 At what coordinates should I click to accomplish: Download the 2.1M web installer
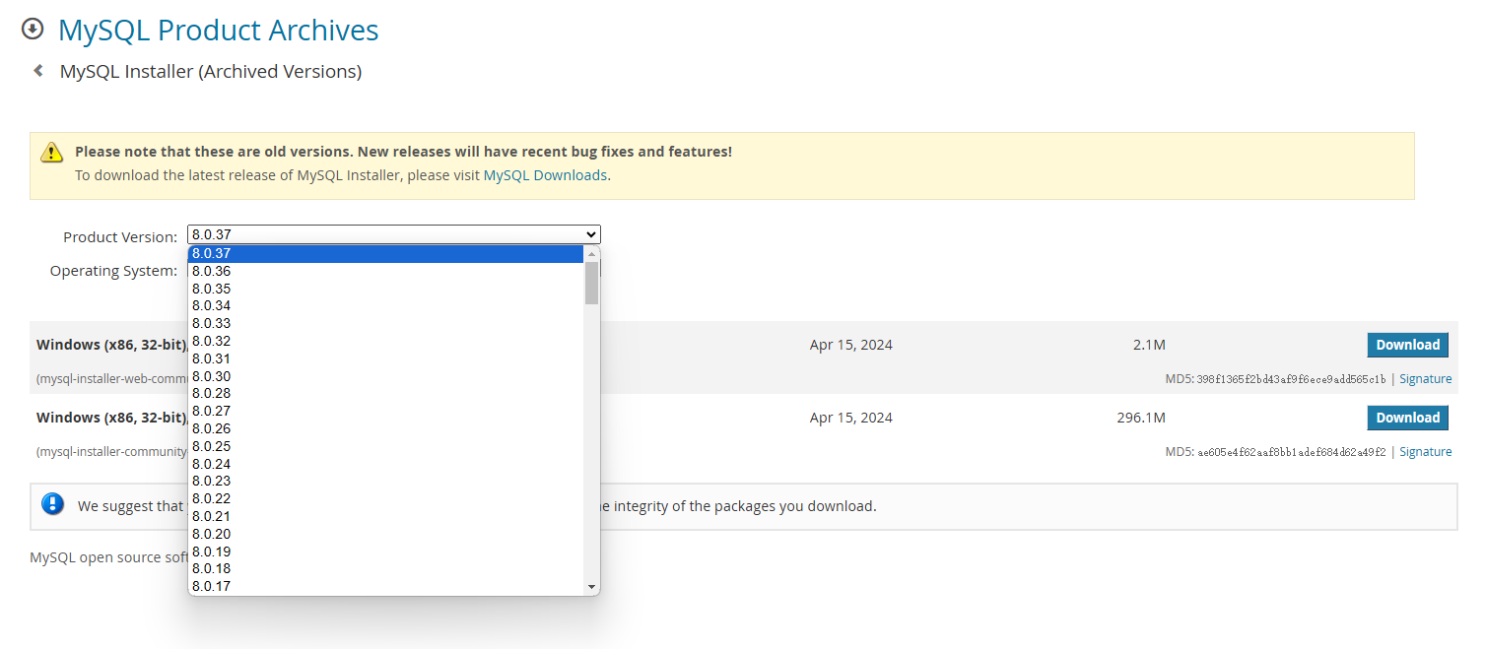[1407, 345]
